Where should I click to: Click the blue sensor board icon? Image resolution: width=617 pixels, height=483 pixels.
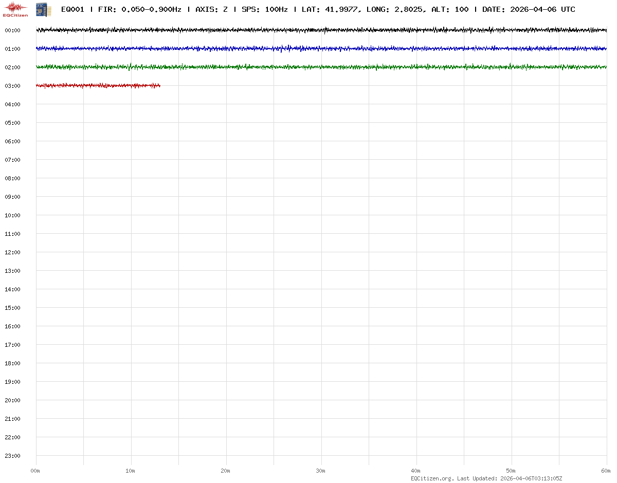coord(43,9)
